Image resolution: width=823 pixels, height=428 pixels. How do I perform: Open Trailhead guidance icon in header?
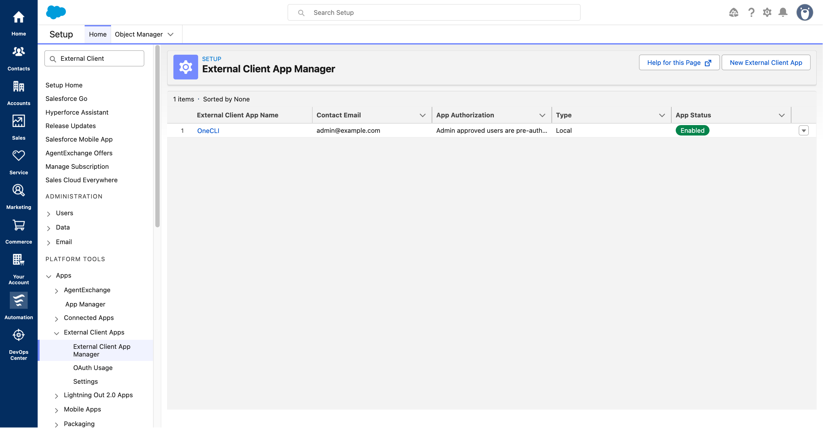point(733,12)
